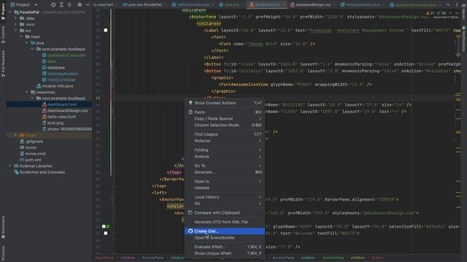
Task: Switch to HelloApplication.java tab
Action: tap(360, 5)
